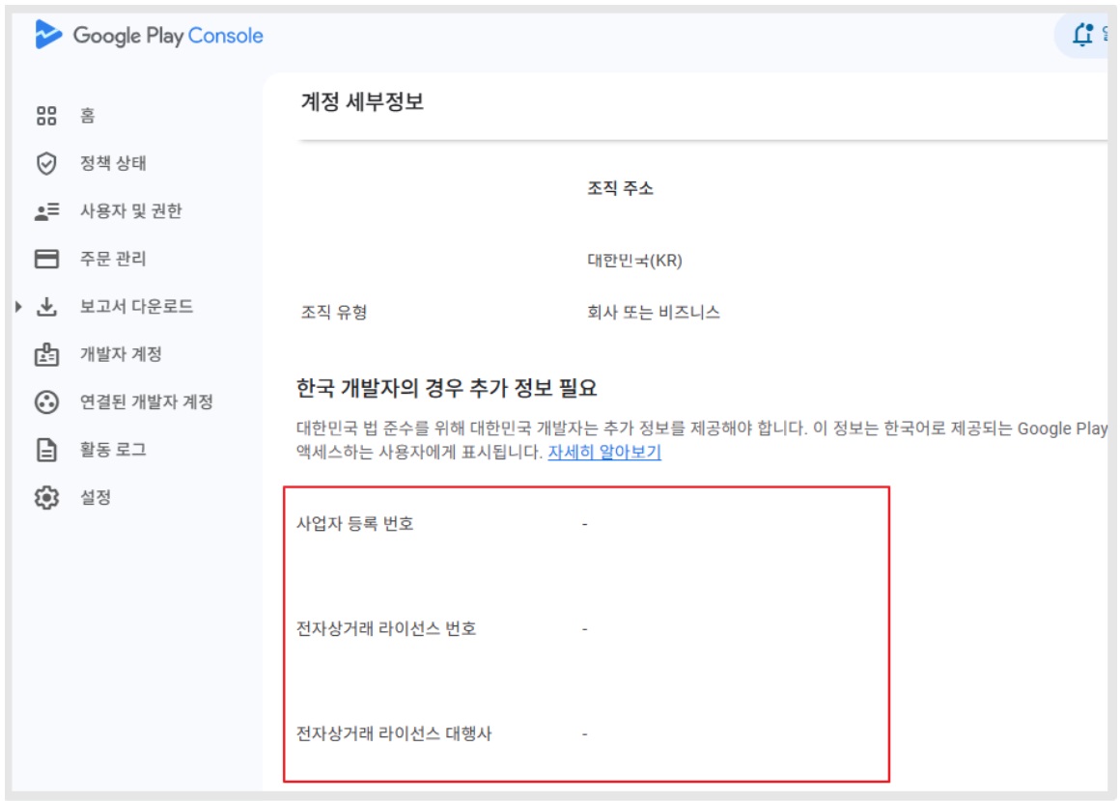
Task: Click the 주문 관리 card icon
Action: point(46,259)
